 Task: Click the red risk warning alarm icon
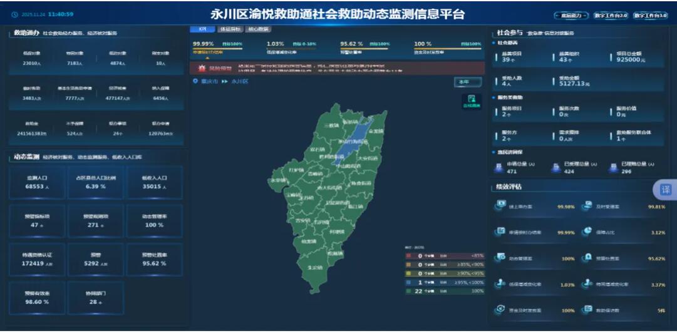pos(202,68)
